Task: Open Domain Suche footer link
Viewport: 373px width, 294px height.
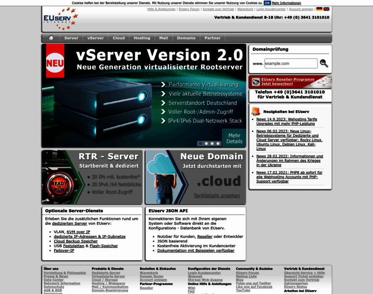Action: 152,276
